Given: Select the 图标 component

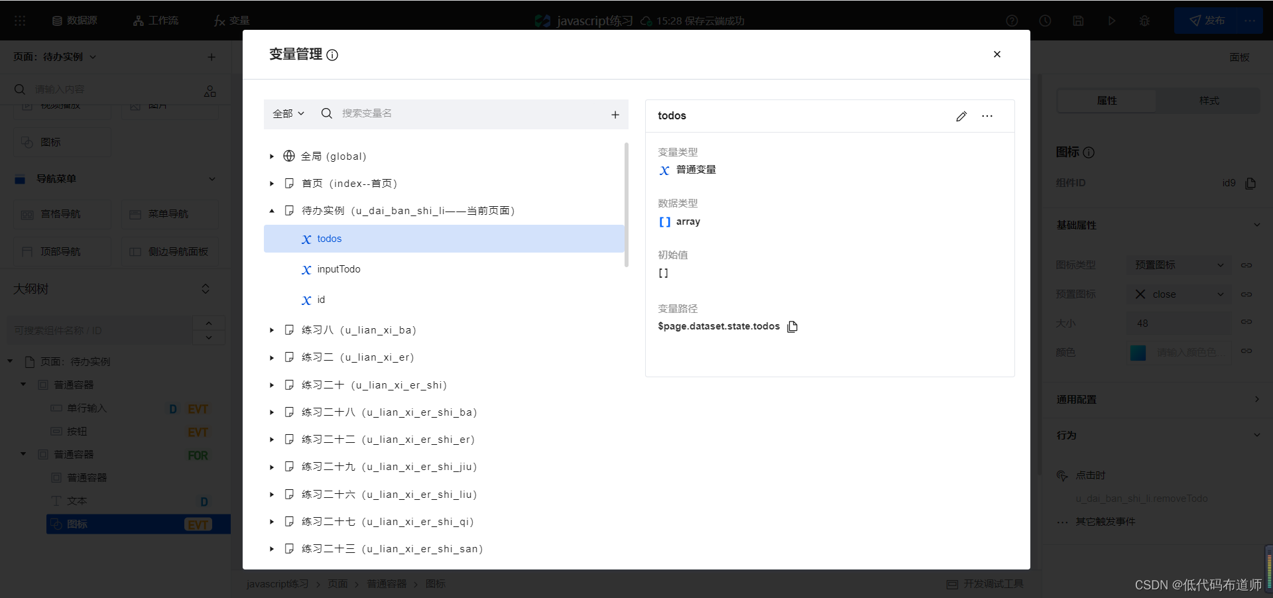Looking at the screenshot, I should (62, 142).
